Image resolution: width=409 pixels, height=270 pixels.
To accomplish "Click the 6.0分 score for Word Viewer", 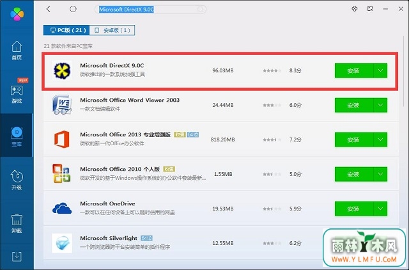I will pos(295,105).
